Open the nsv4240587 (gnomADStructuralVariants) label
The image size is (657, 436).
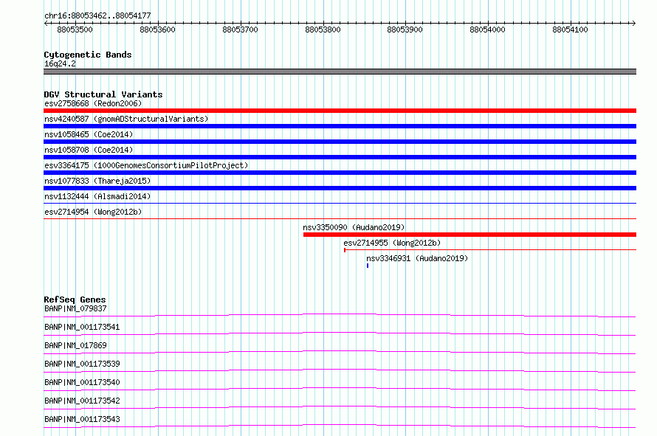(126, 119)
